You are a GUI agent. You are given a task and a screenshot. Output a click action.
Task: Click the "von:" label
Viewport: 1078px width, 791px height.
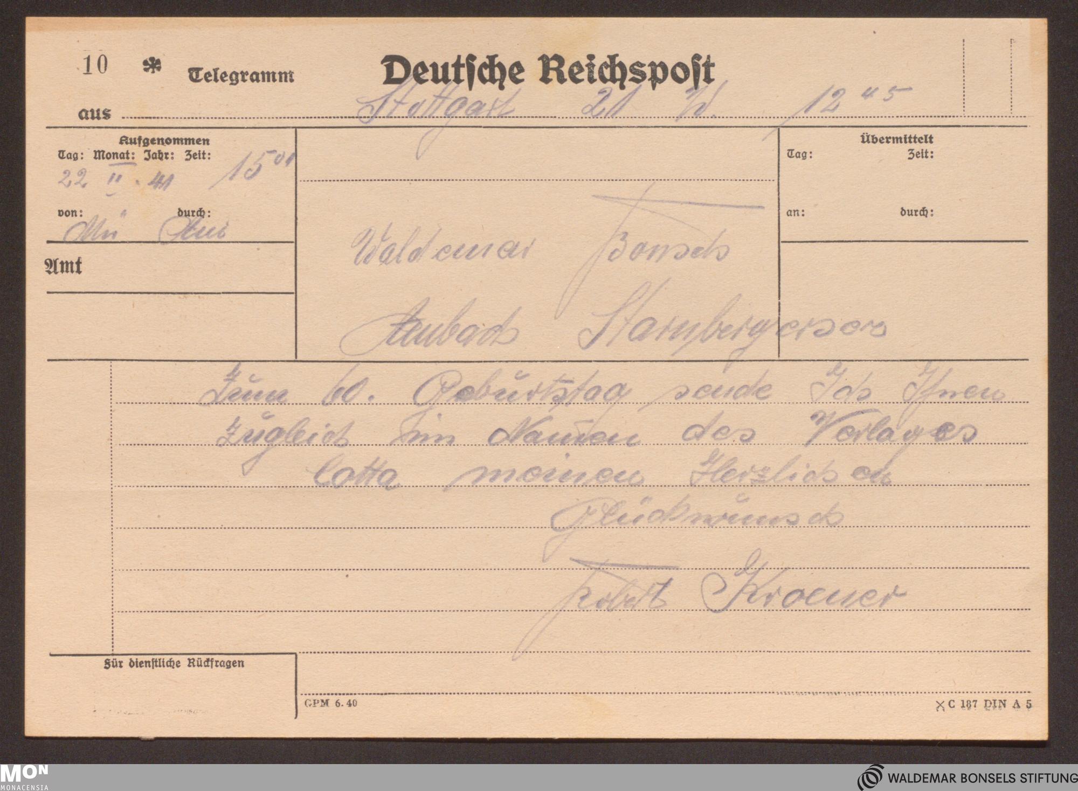(70, 213)
